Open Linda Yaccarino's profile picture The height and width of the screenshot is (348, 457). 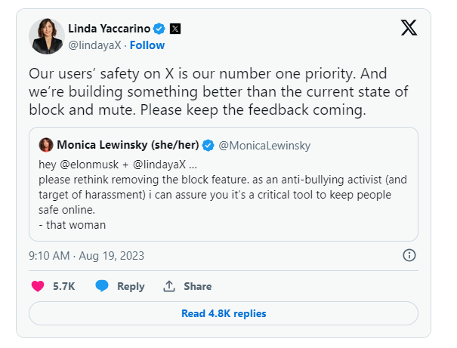pyautogui.click(x=47, y=36)
